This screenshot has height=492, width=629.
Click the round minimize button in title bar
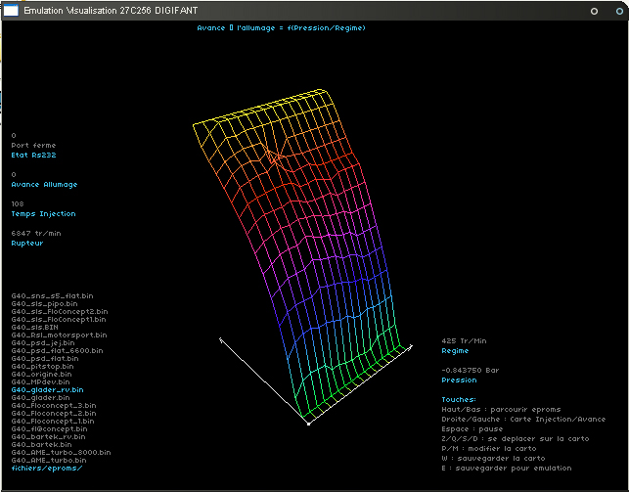pos(595,10)
